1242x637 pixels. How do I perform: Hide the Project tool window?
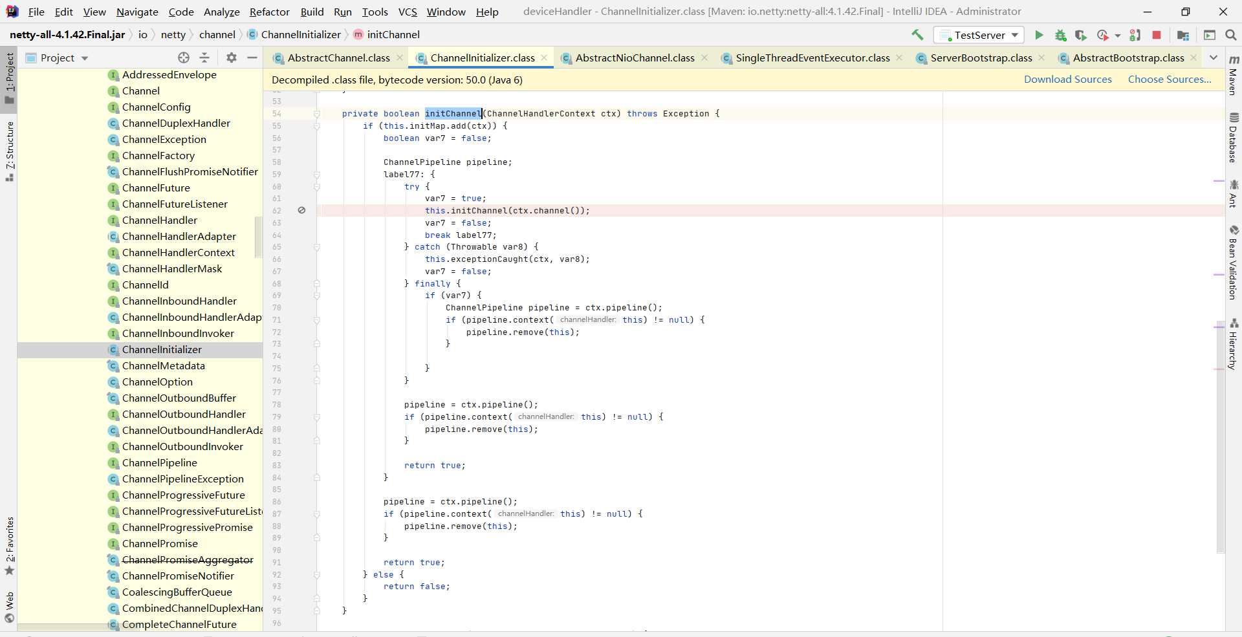tap(252, 58)
